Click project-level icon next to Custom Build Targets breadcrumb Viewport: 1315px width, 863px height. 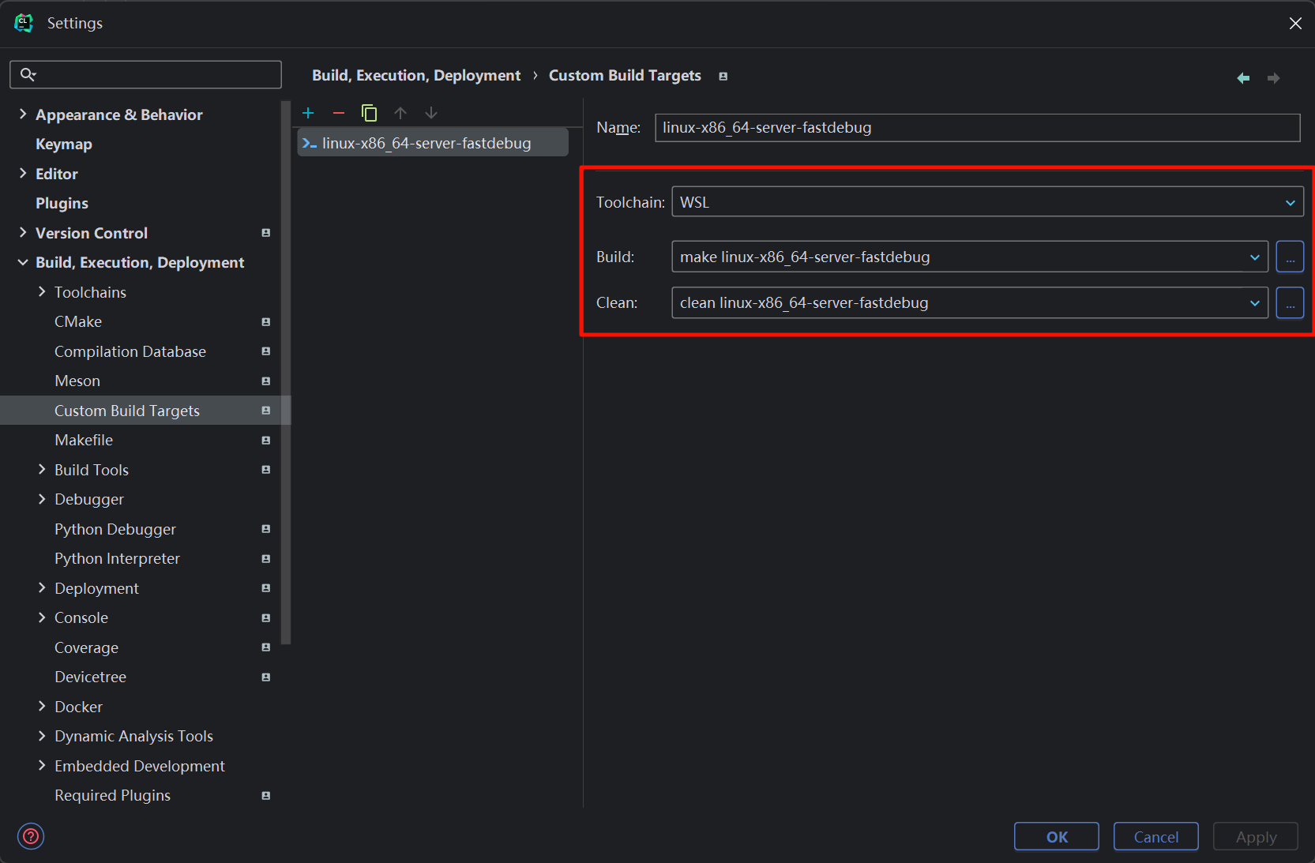(723, 76)
